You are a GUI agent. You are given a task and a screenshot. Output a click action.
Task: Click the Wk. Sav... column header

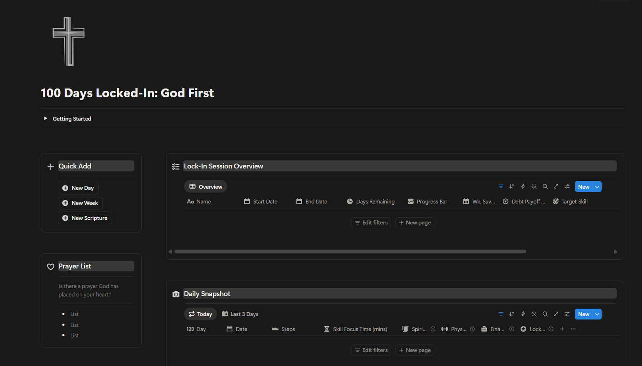click(x=479, y=202)
